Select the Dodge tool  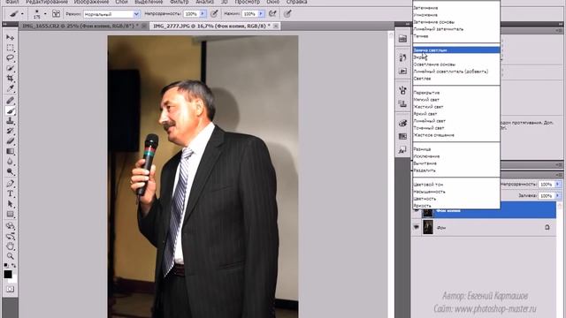(x=10, y=171)
